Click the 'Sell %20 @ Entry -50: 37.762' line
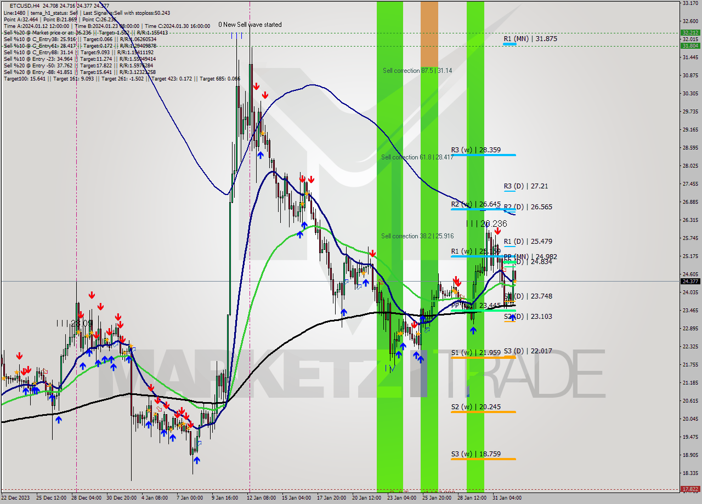702x504 pixels. (x=79, y=66)
